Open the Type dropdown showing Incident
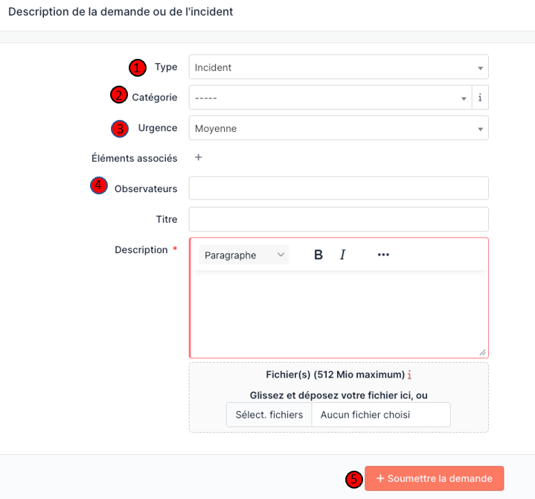This screenshot has width=535, height=499. click(339, 67)
